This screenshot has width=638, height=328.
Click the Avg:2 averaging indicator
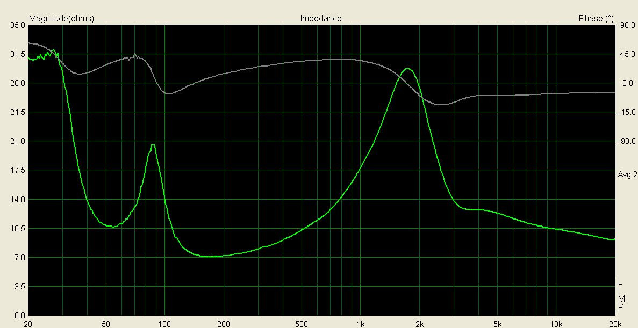pos(627,174)
